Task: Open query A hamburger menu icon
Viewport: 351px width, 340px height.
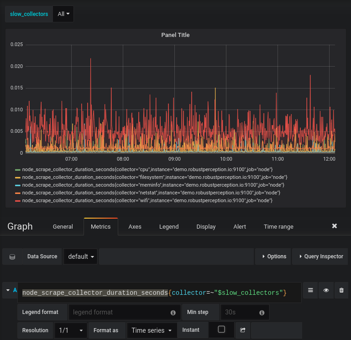Action: pos(310,290)
